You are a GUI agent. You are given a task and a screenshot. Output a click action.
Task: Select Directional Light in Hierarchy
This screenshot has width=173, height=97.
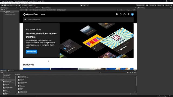point(11,14)
